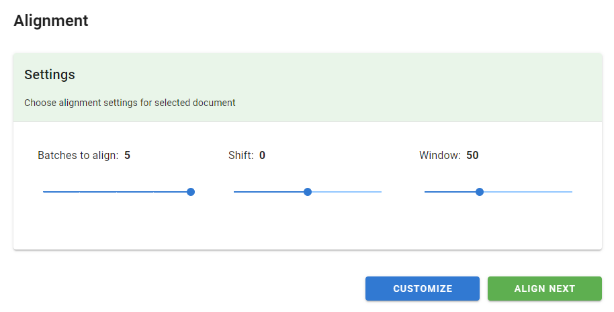Click the midpoint of Batches to align track
Viewport: 614px width, 312px height.
(117, 192)
